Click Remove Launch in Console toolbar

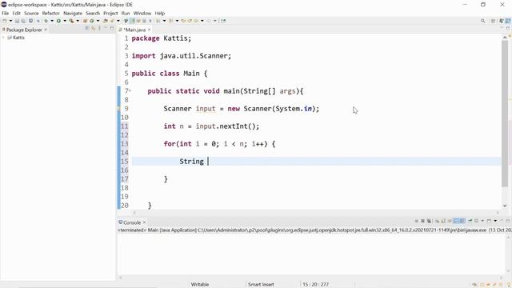point(422,221)
